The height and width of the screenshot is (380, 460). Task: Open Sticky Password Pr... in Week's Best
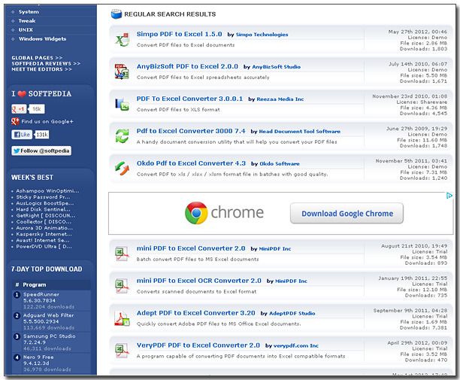[43, 197]
